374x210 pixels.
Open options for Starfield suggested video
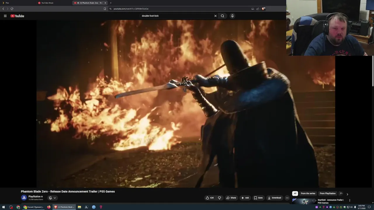[349, 200]
